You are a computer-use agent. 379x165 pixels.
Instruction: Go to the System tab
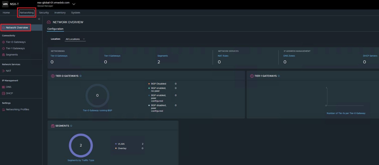point(76,13)
